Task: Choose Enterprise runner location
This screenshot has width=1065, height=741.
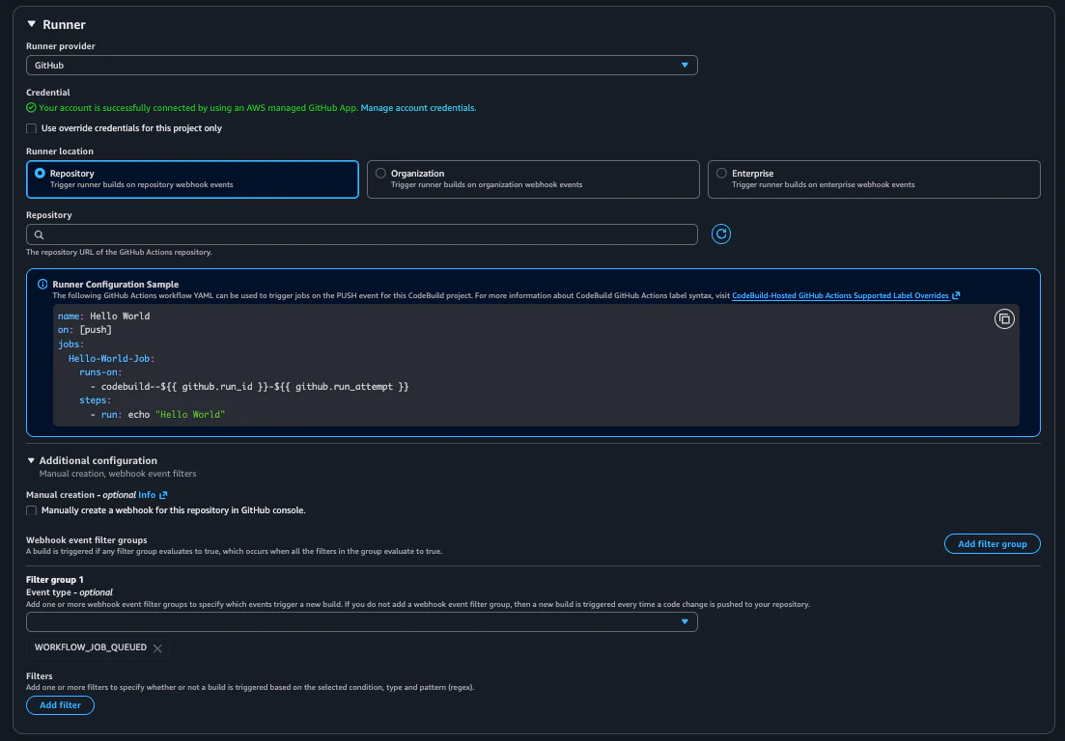Action: (874, 179)
